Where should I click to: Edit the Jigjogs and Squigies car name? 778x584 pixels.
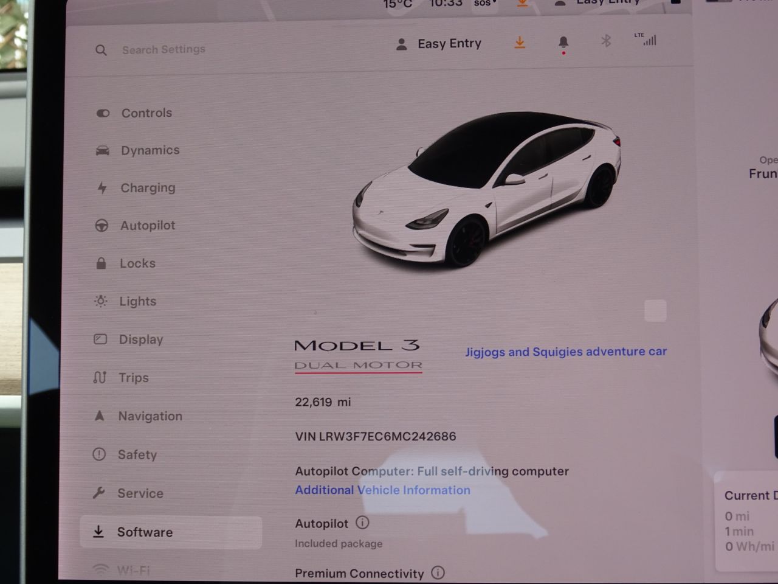[x=565, y=352]
